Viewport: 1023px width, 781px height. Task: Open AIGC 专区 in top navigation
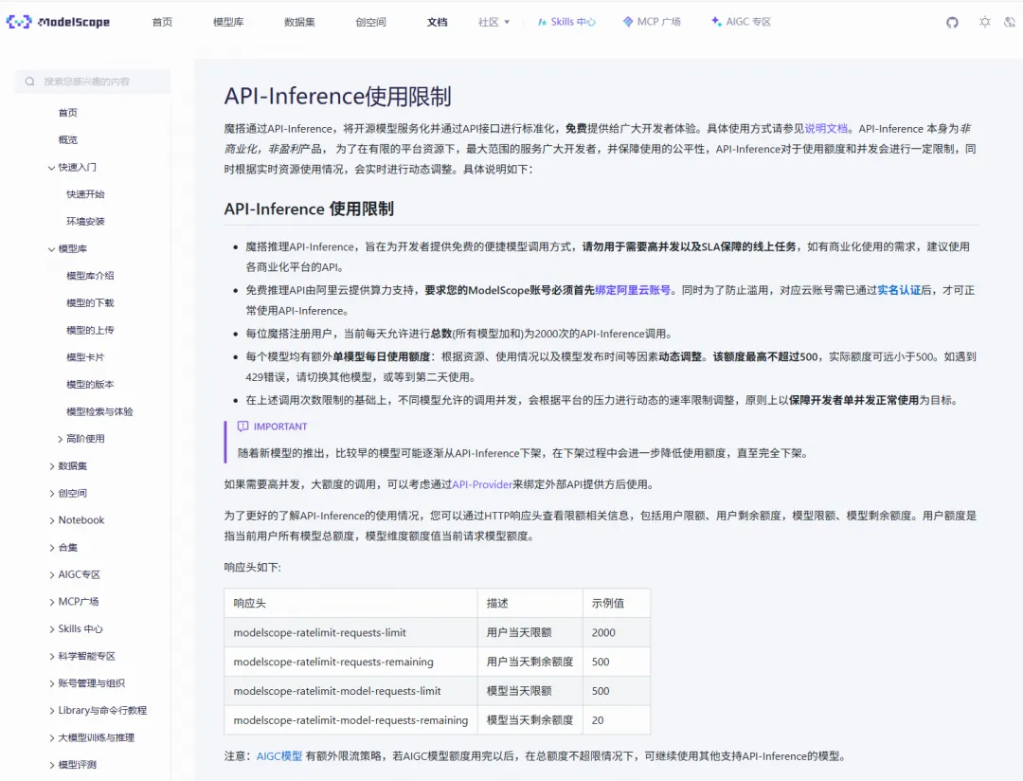point(741,22)
